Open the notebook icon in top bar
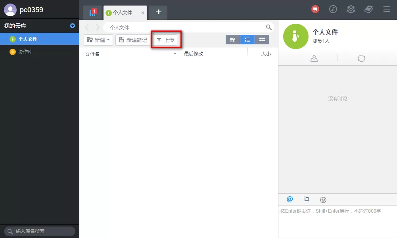Image resolution: width=397 pixels, height=238 pixels. pos(369,10)
